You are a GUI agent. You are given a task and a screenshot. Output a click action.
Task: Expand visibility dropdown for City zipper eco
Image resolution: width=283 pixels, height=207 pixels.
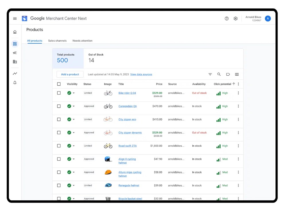point(74,119)
